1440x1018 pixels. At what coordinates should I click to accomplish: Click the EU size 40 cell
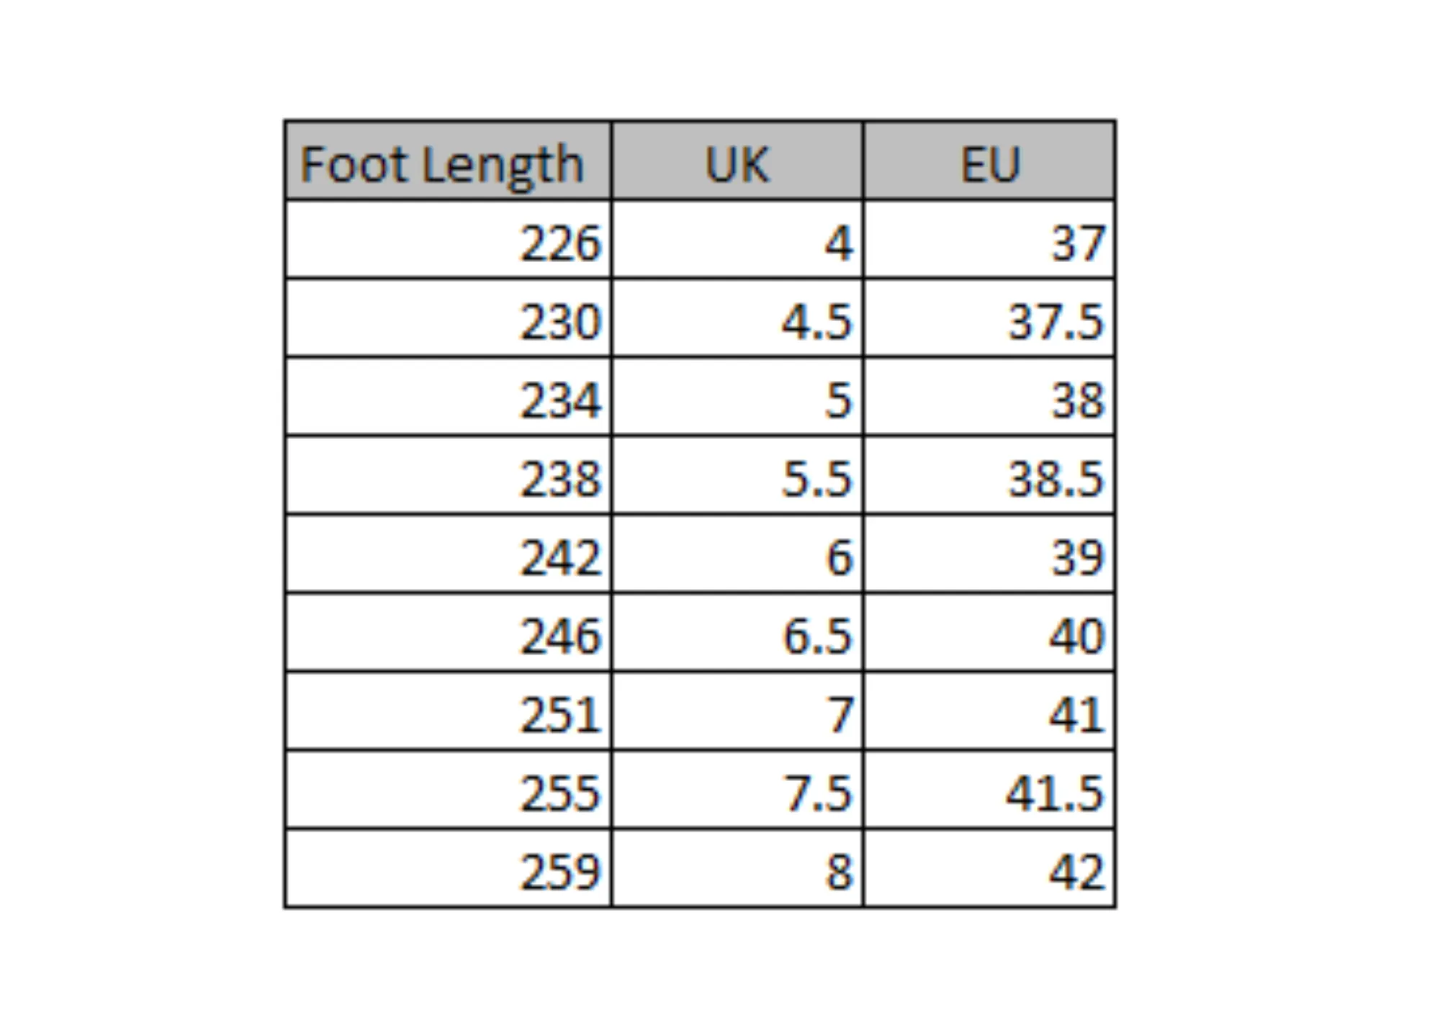(x=989, y=632)
